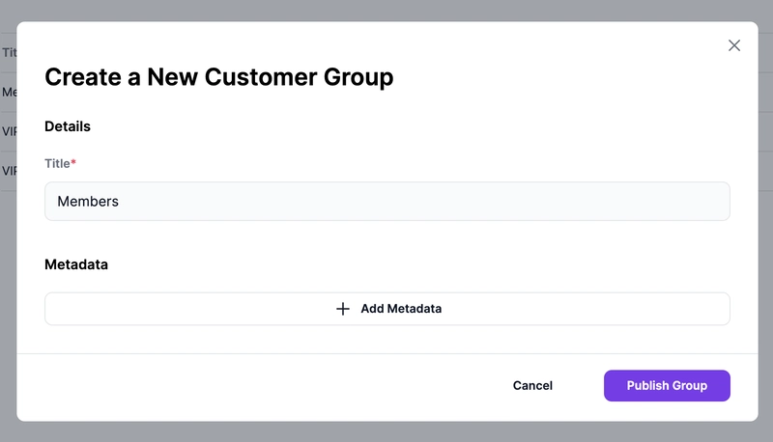The width and height of the screenshot is (773, 442).
Task: Click the gray backdrop below the dialog
Action: [386, 431]
